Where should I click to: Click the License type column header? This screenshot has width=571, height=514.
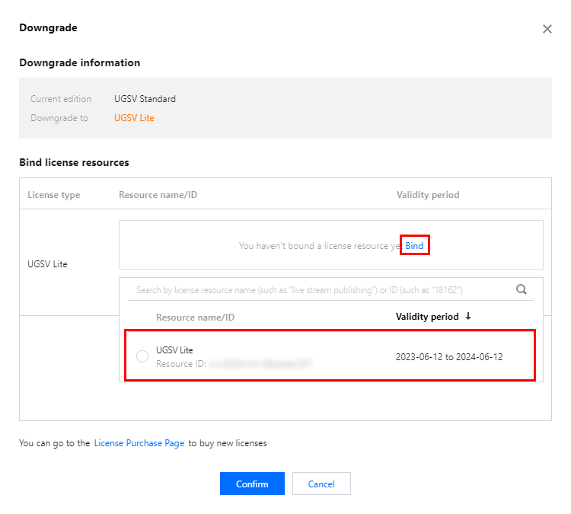tap(53, 195)
